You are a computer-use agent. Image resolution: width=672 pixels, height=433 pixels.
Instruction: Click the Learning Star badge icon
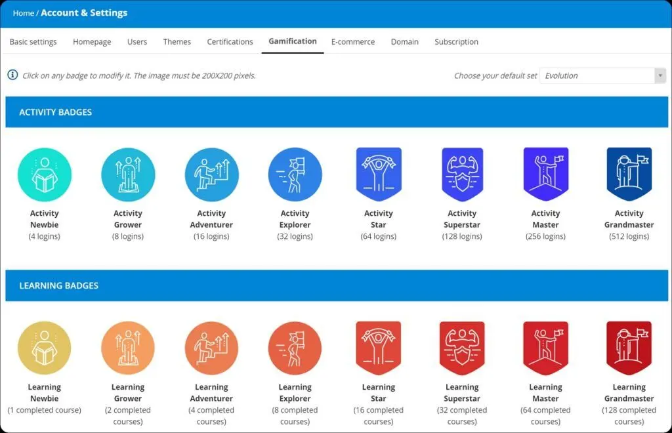tap(379, 348)
